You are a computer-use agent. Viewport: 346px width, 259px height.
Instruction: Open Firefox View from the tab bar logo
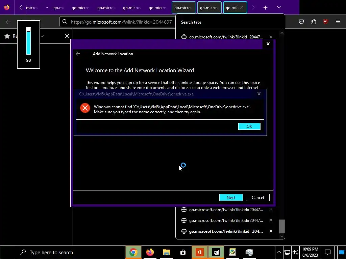tap(7, 7)
